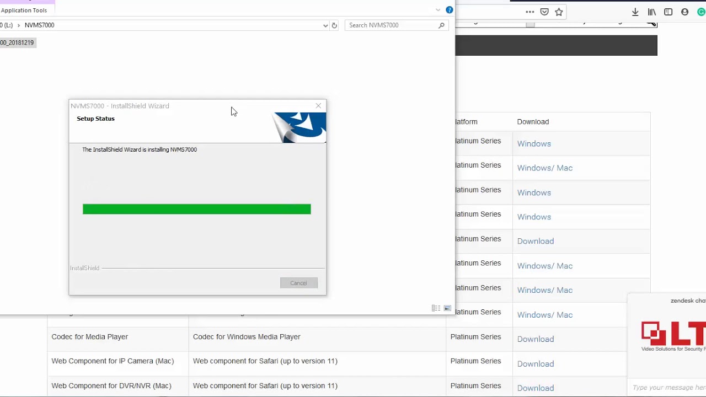Click Download link in Codec for Media Player row

click(536, 339)
